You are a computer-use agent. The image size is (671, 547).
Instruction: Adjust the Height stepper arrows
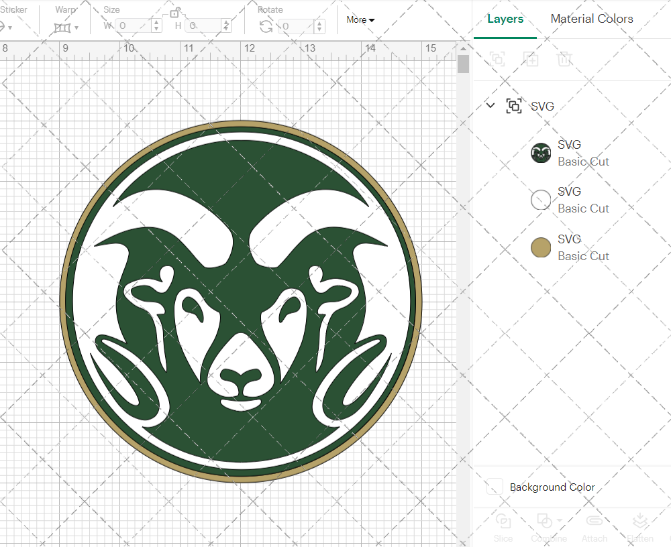click(227, 26)
